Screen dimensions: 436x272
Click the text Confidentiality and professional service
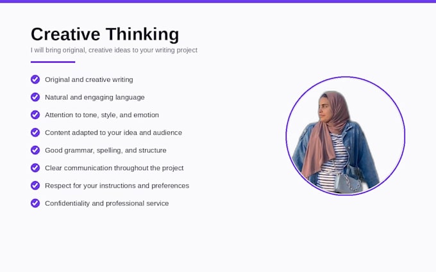(x=107, y=204)
